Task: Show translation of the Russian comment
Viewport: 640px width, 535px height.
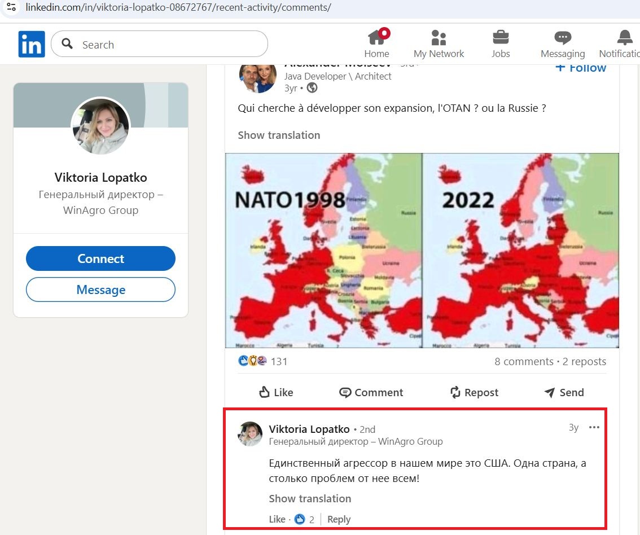Action: tap(310, 498)
